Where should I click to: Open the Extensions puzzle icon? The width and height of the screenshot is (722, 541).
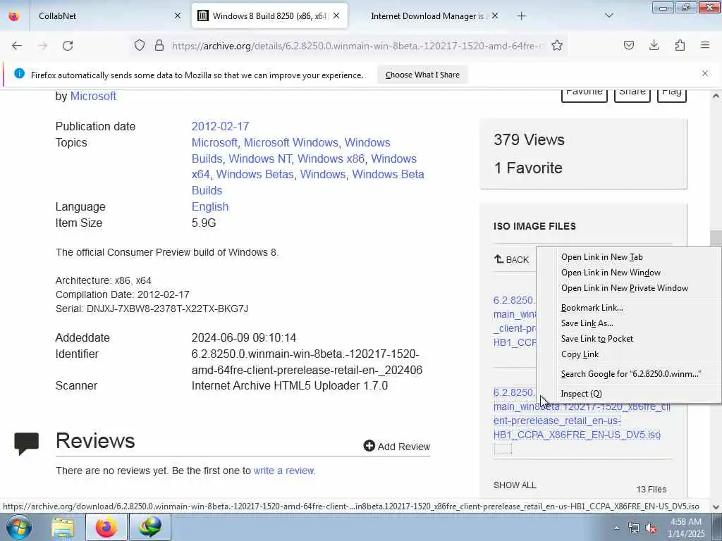[680, 45]
